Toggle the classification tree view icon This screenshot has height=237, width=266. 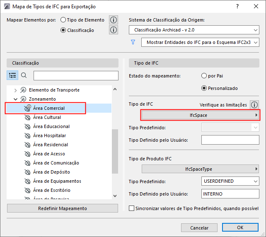click(x=12, y=75)
